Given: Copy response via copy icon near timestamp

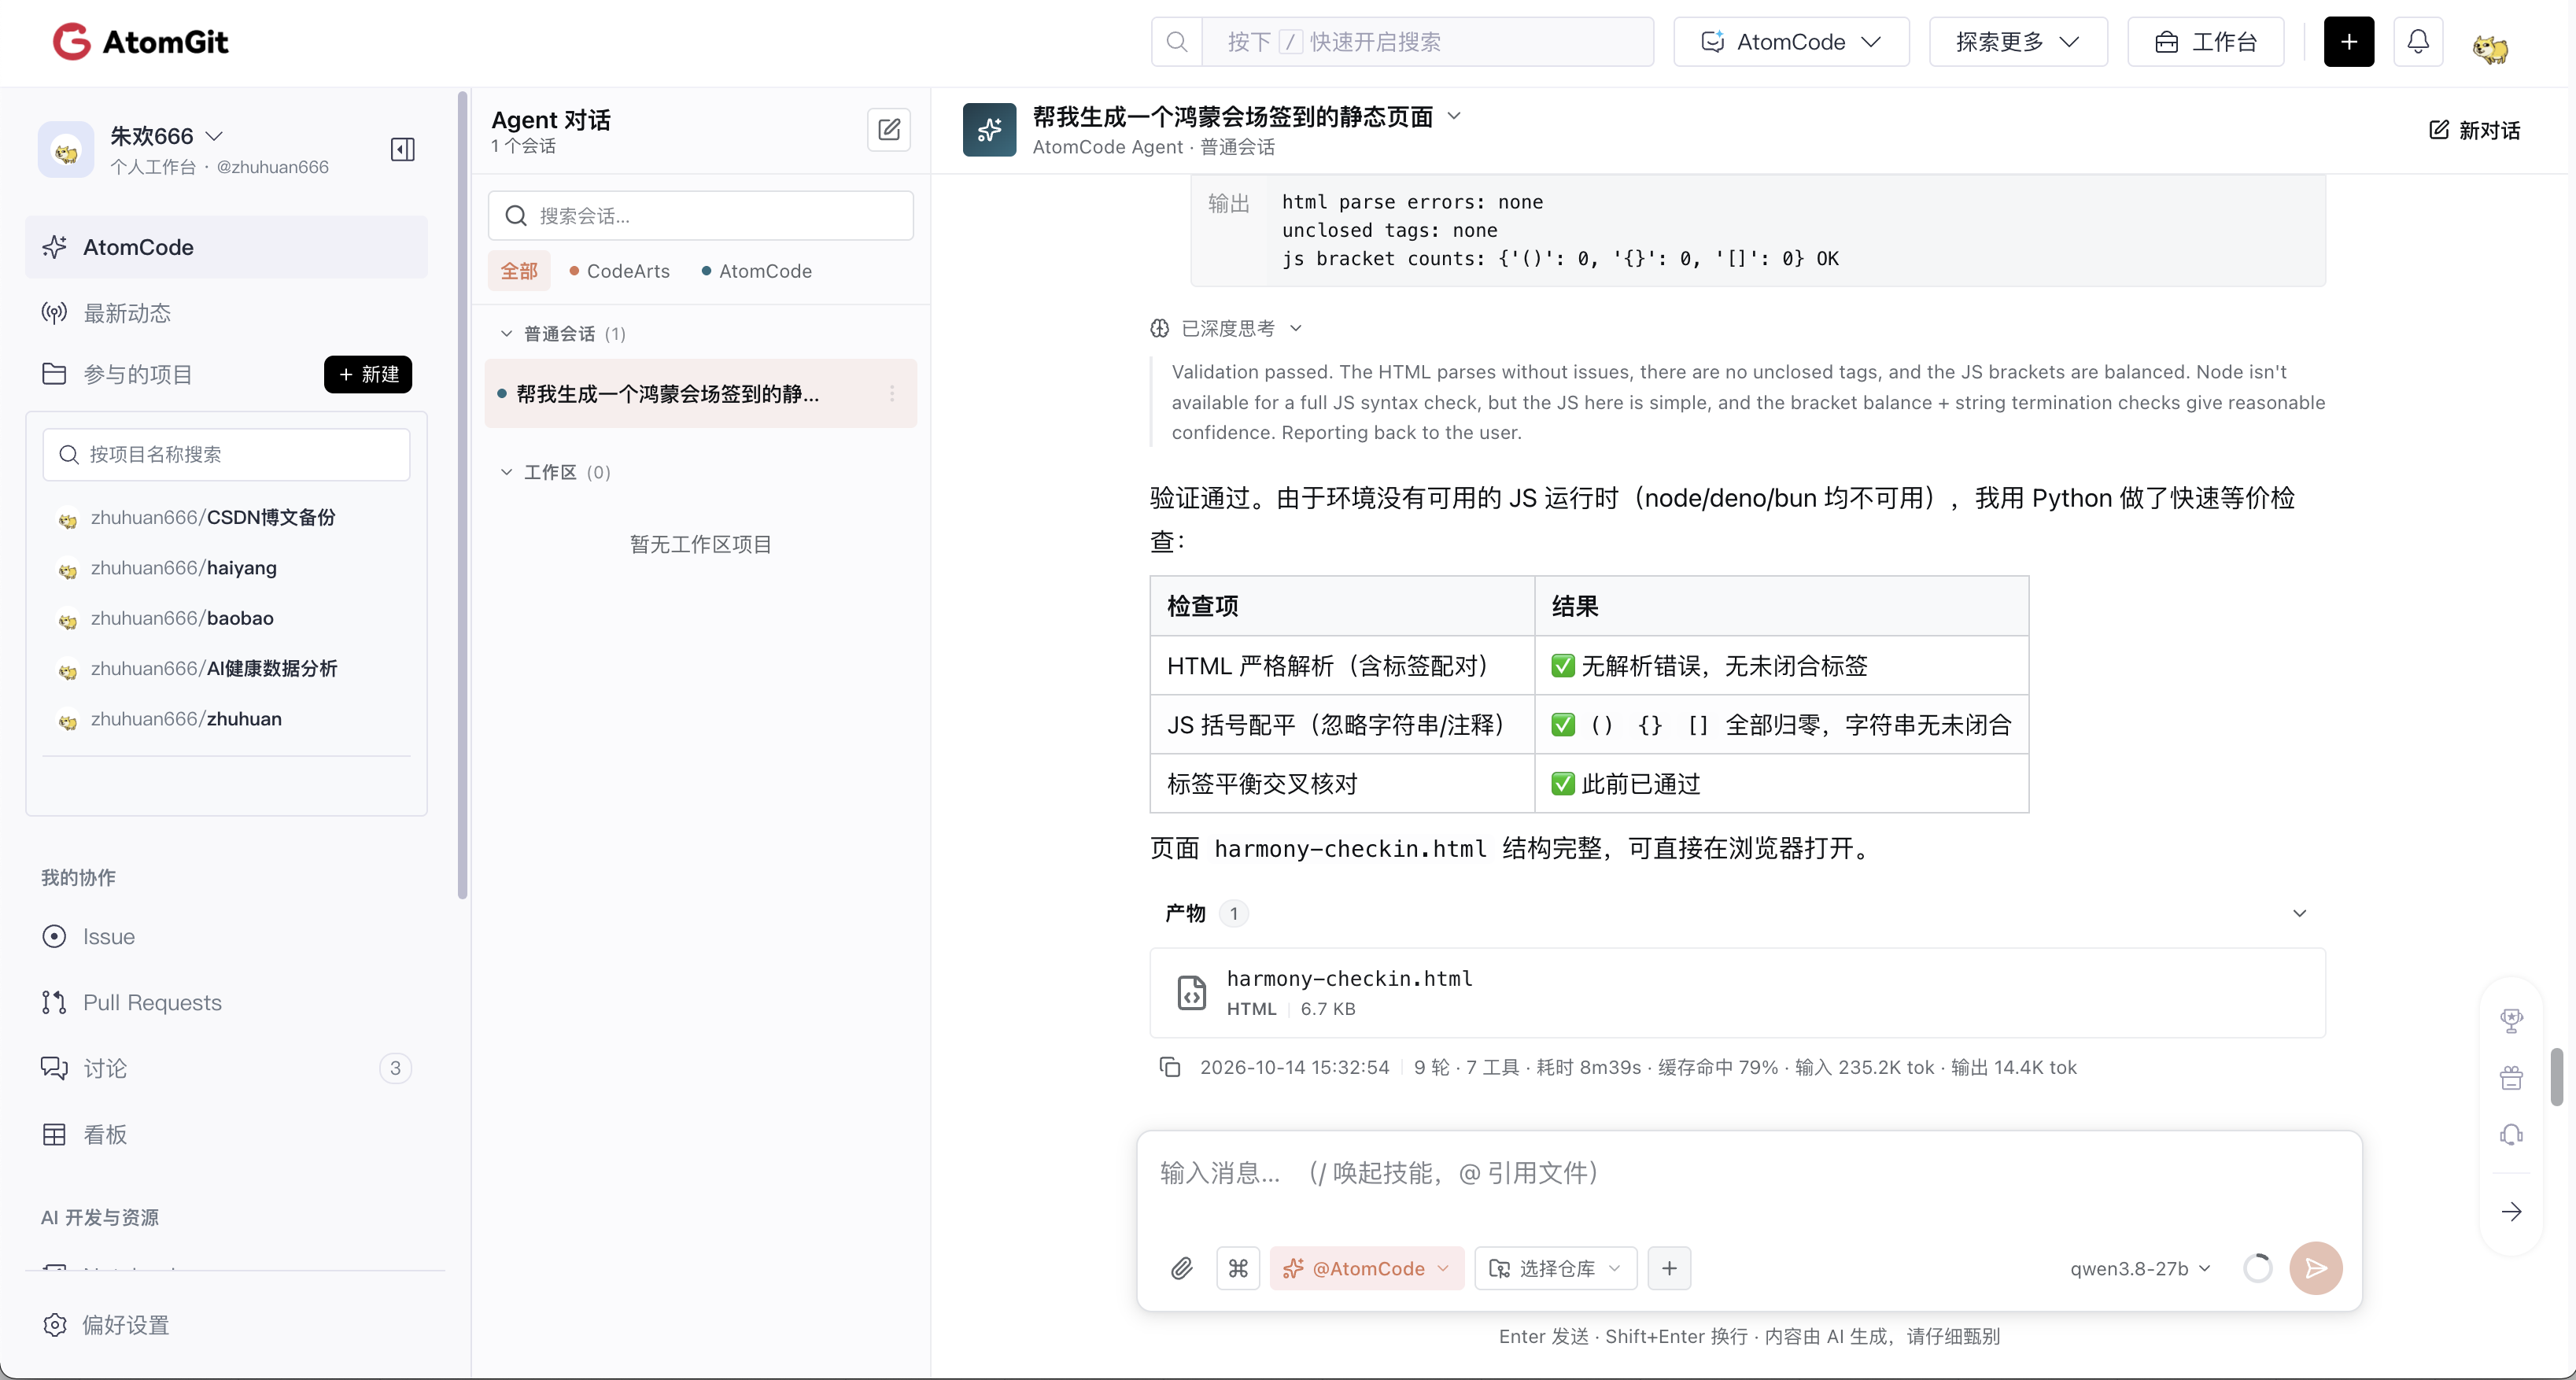Looking at the screenshot, I should click(1169, 1067).
